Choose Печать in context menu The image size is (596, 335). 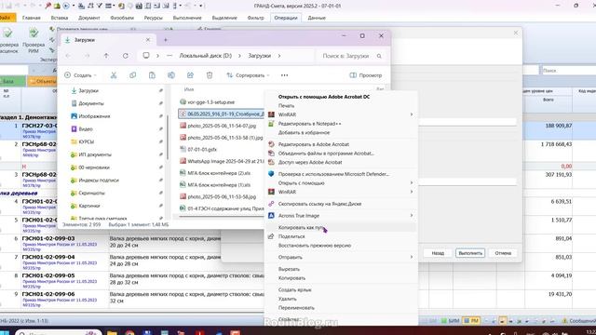[x=286, y=105]
